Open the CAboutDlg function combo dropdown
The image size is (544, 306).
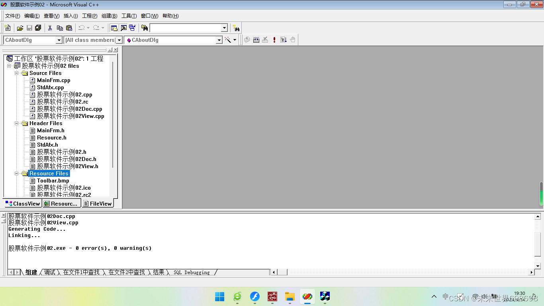tap(219, 40)
